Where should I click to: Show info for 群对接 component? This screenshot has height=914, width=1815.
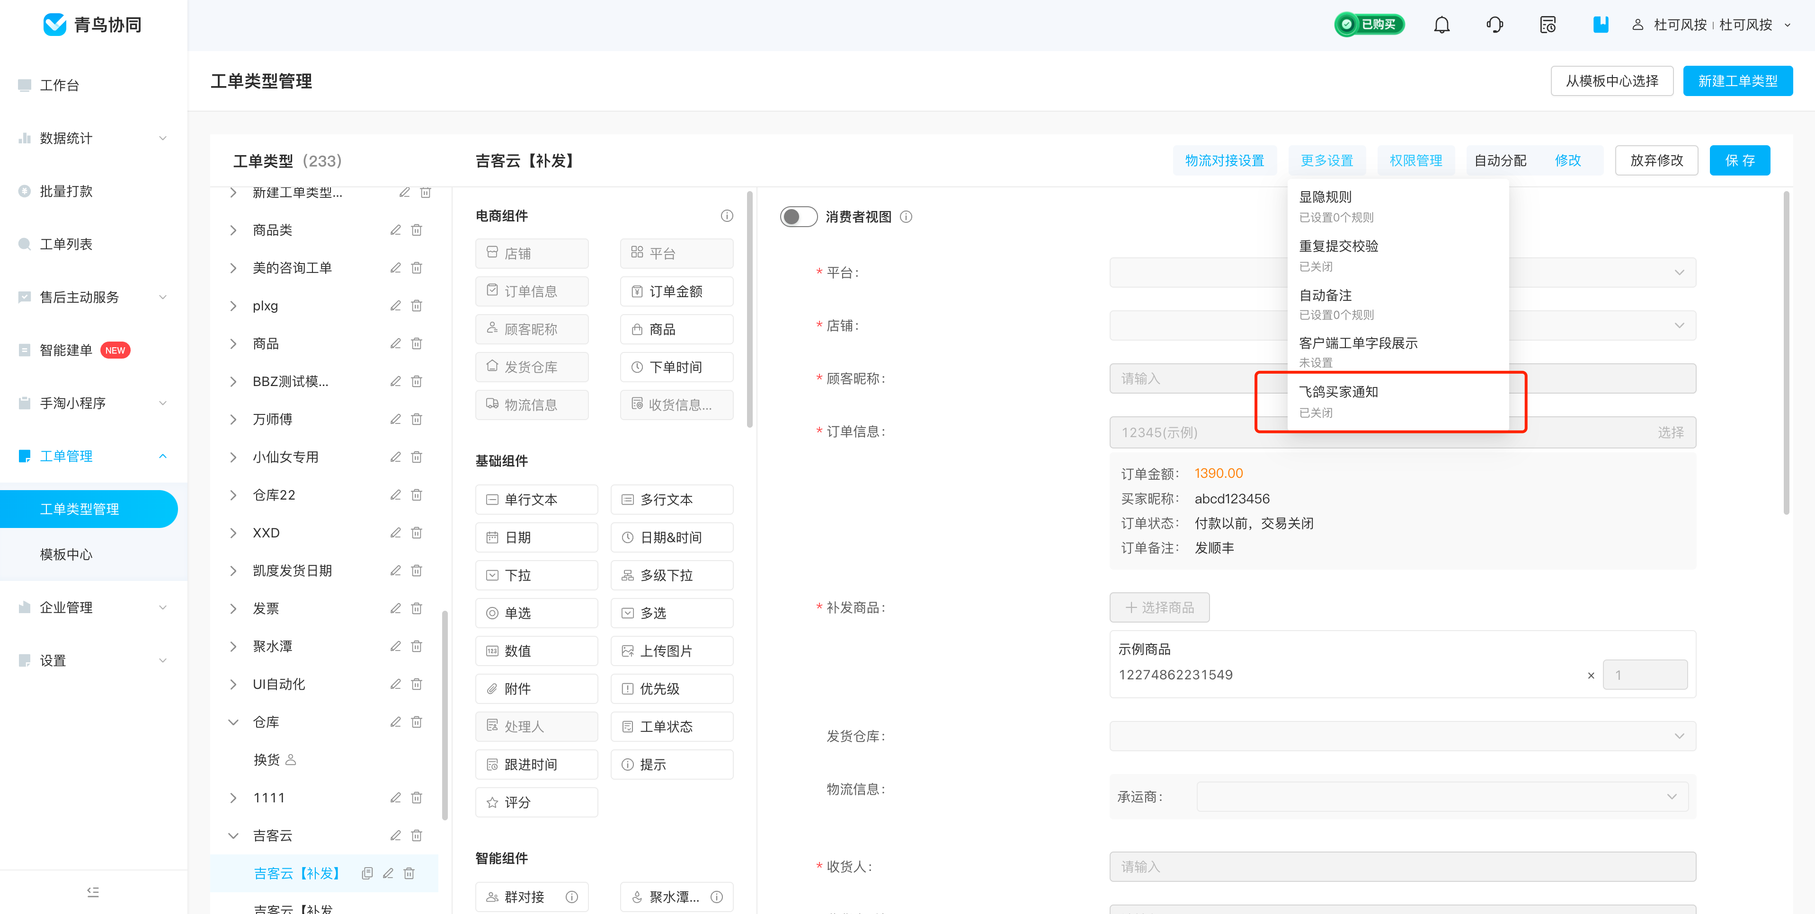(x=571, y=896)
